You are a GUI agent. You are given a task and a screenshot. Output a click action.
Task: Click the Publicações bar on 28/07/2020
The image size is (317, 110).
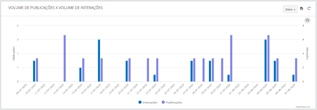pos(204,70)
